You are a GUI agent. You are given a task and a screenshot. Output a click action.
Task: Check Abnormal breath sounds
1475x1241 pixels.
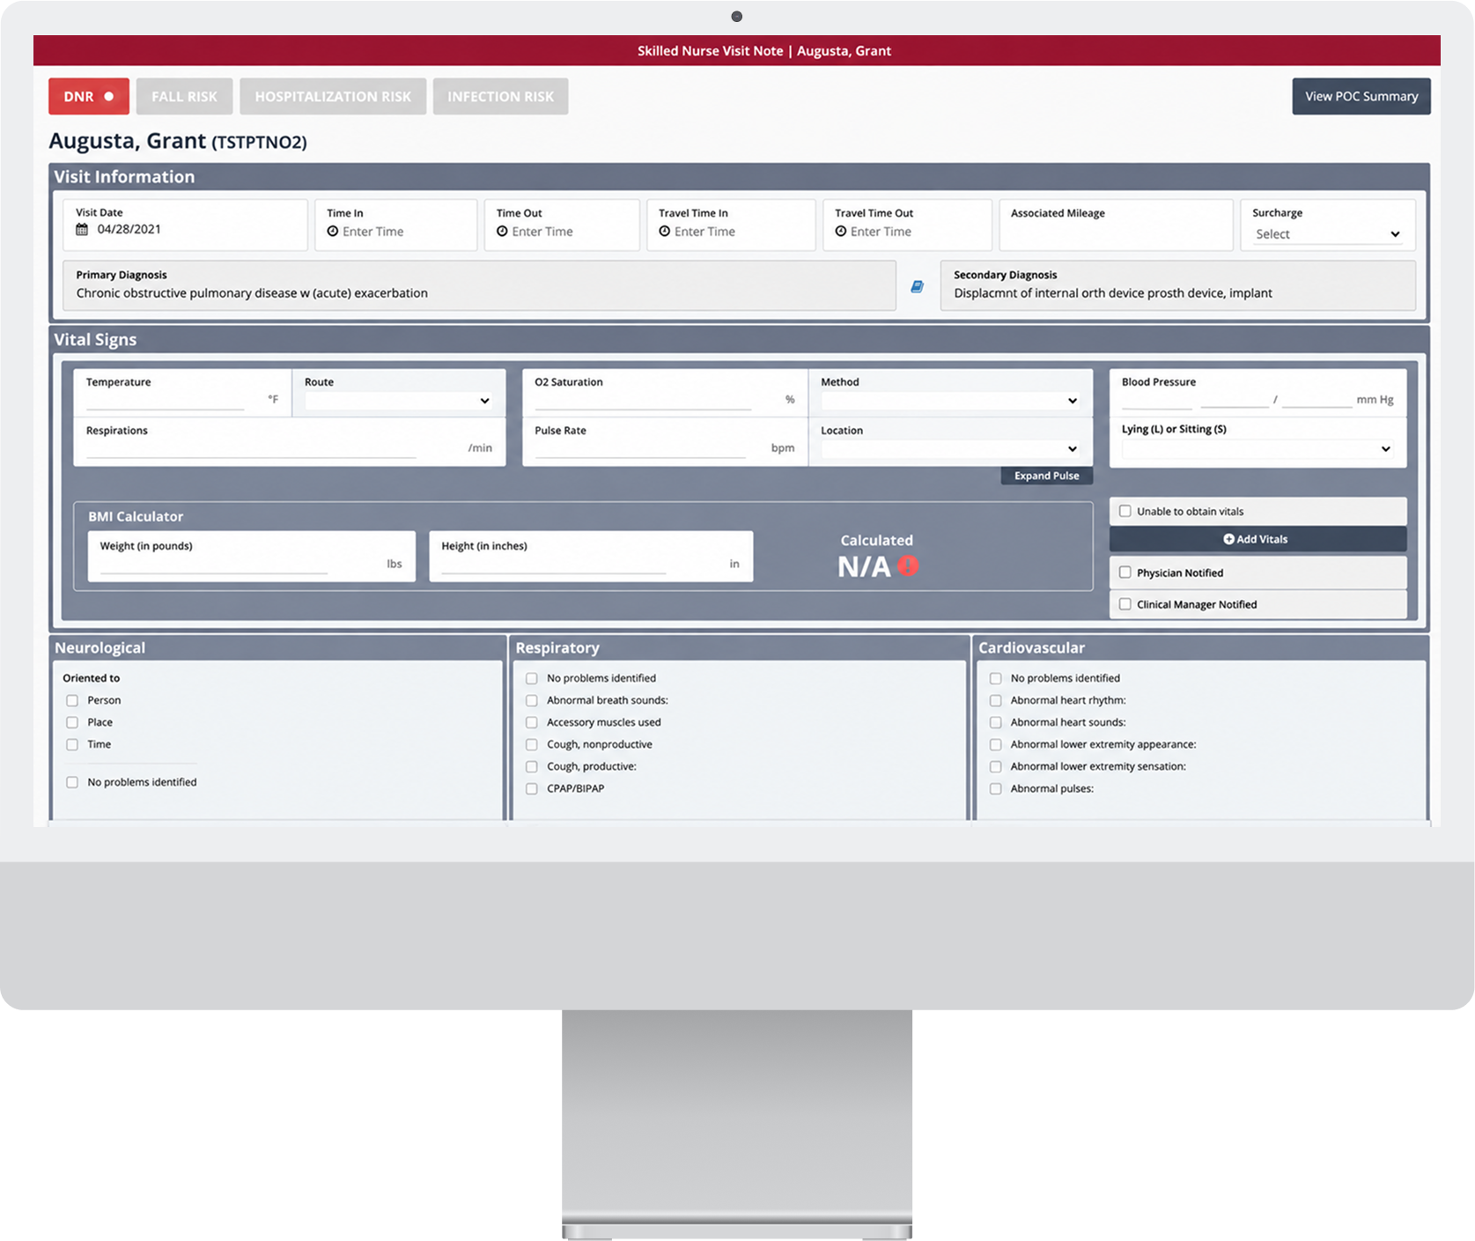click(x=532, y=700)
